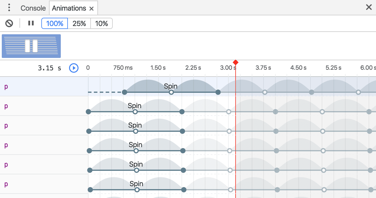Screen dimensions: 376x198
Task: Select the first p element label
Action: pyautogui.click(x=6, y=87)
